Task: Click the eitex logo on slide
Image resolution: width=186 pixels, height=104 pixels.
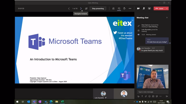Action: (x=122, y=23)
